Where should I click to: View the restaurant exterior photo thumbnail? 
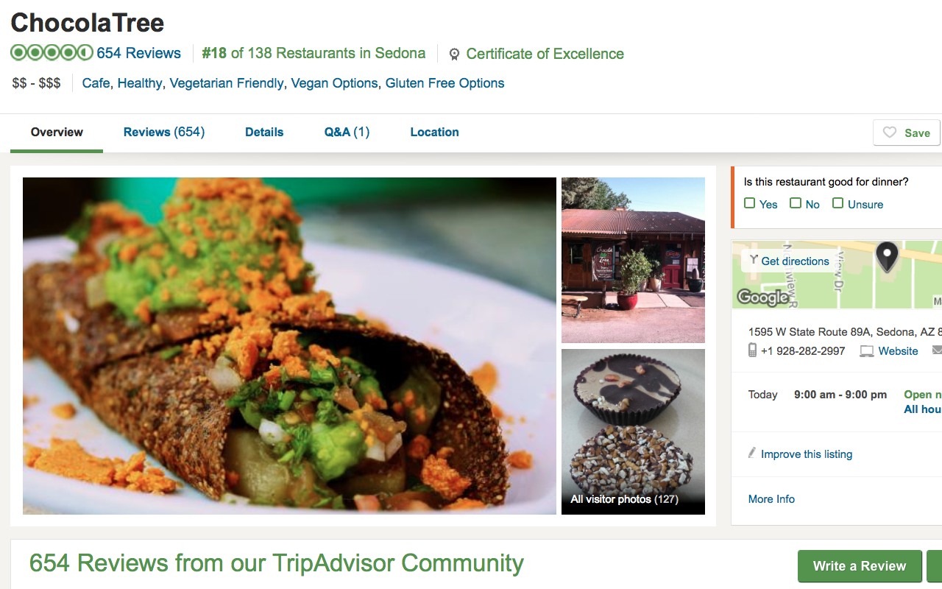point(633,260)
